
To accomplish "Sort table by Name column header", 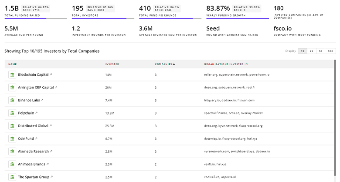I will [13, 64].
